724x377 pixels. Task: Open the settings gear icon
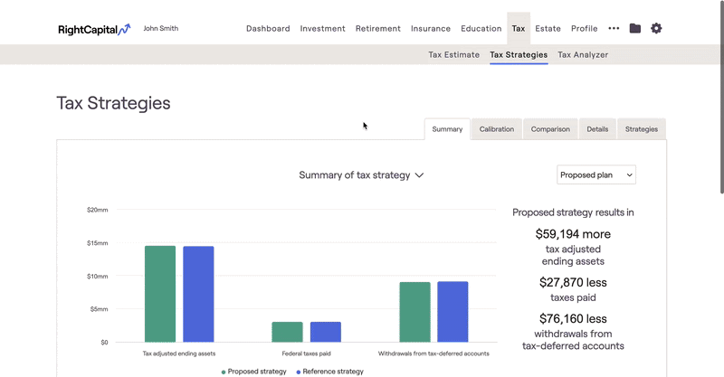(656, 28)
